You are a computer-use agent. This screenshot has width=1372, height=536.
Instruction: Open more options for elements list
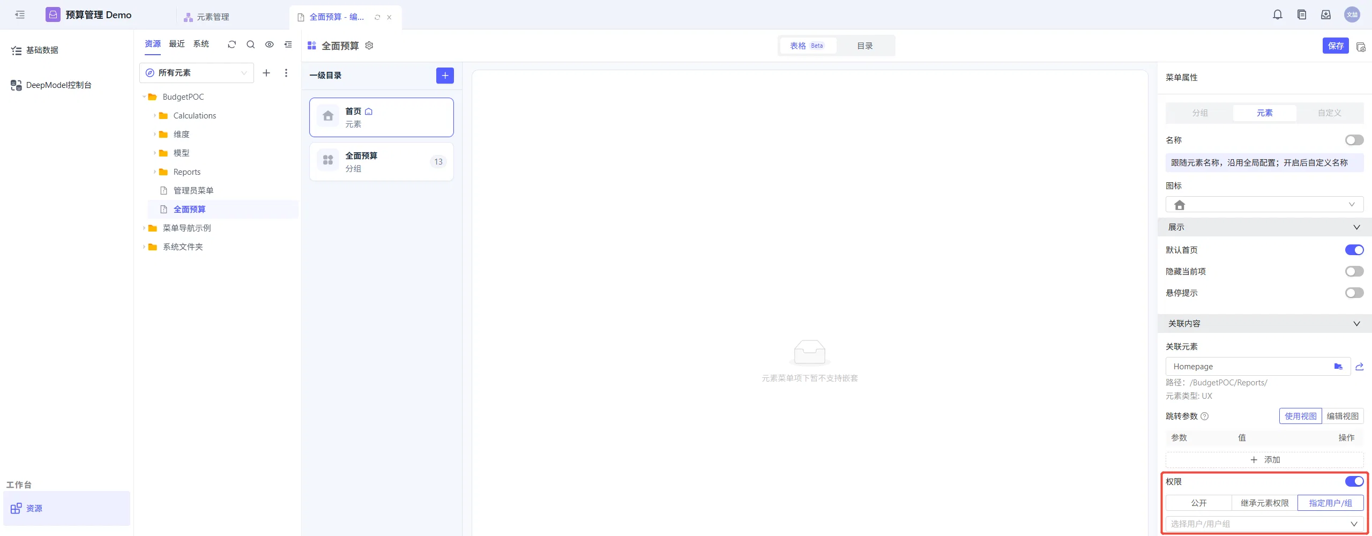(x=286, y=73)
